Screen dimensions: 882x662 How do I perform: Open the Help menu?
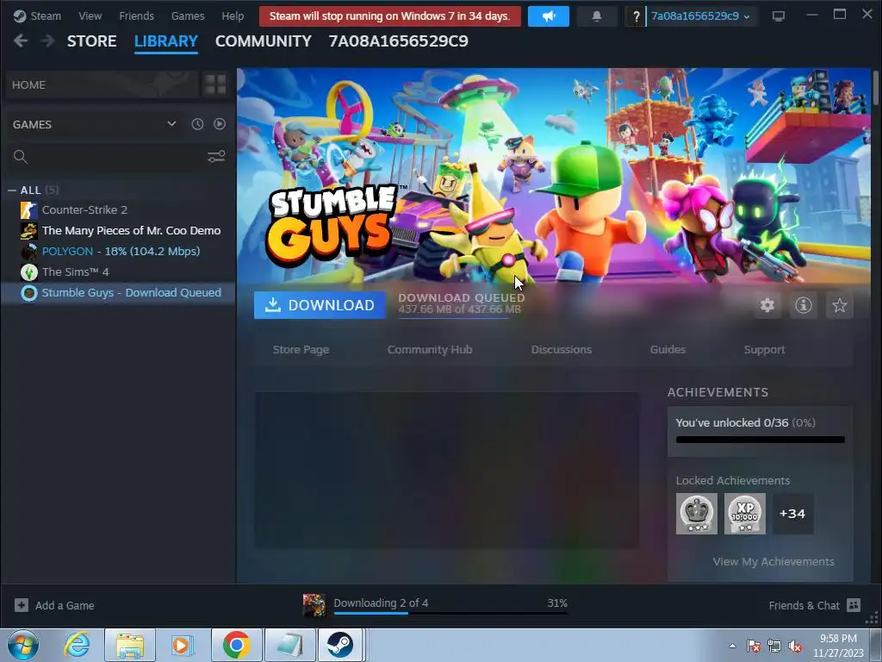(233, 16)
